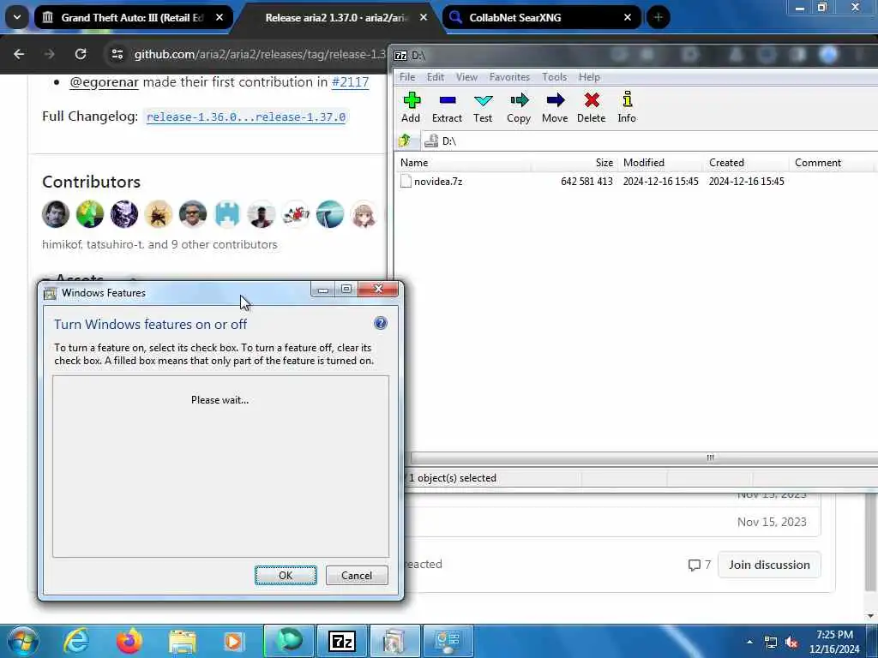This screenshot has width=878, height=658.
Task: Click the Info icon in 7-Zip toolbar
Action: [627, 107]
